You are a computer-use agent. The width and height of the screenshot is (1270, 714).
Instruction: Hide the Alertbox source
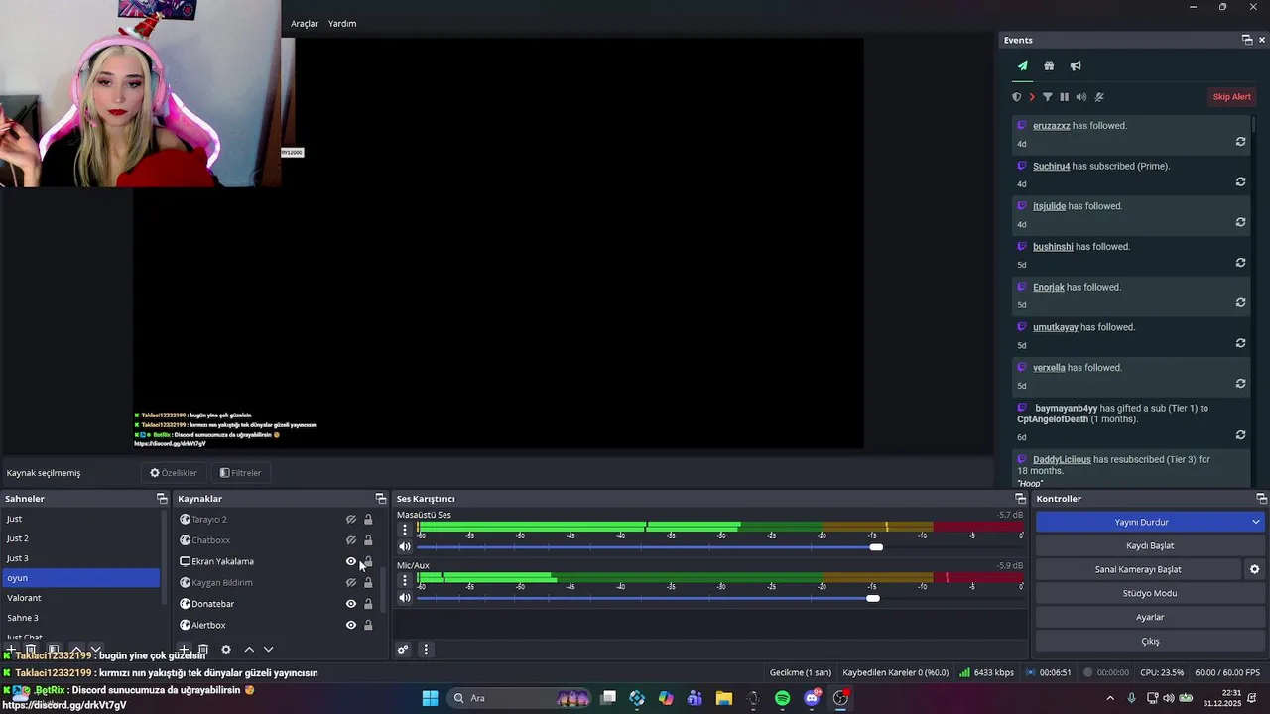[350, 625]
